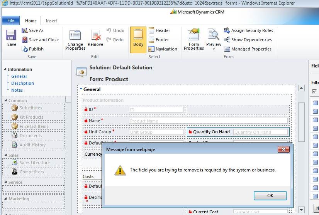Click the Save ribbon icon

pos(11,38)
